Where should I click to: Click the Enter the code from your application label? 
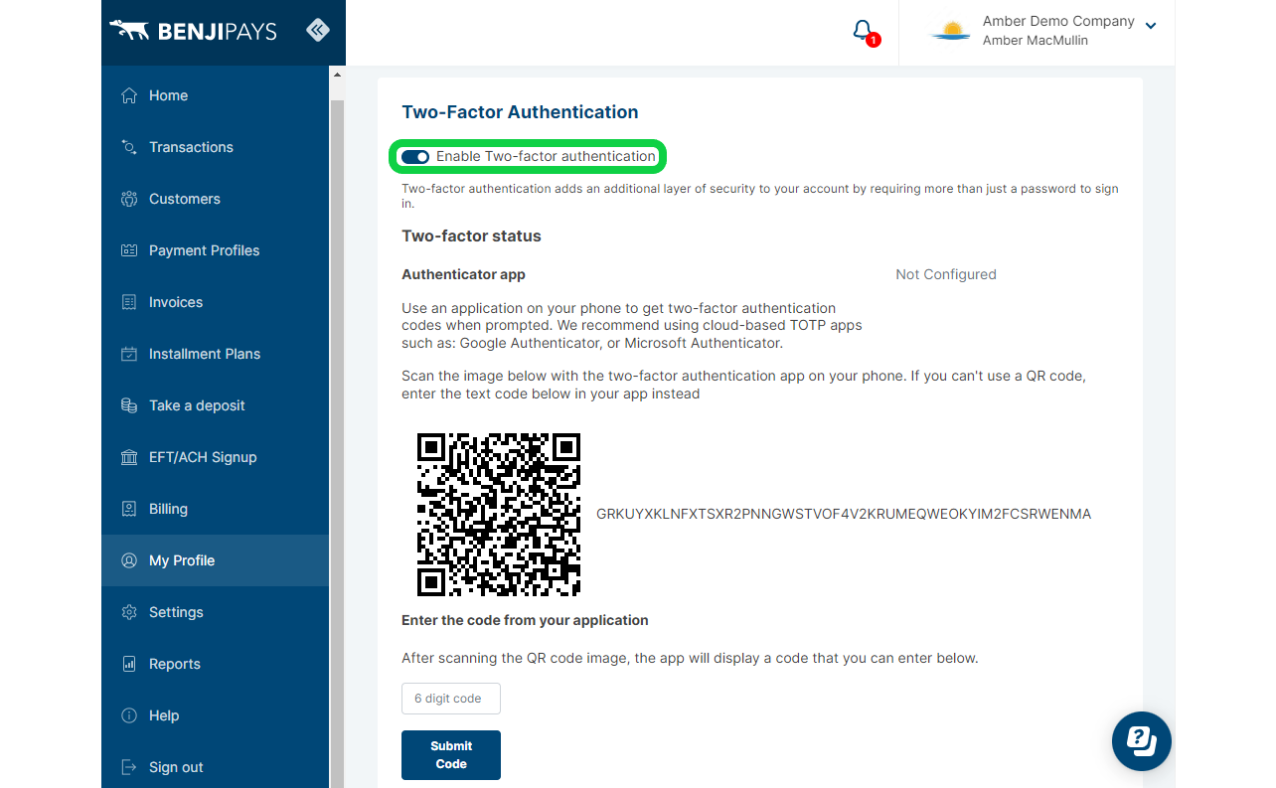click(525, 620)
